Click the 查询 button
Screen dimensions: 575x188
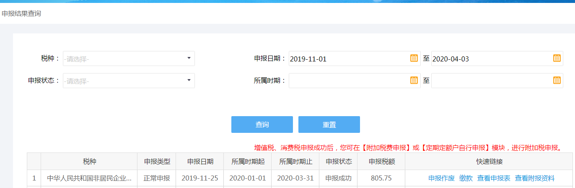[262, 124]
